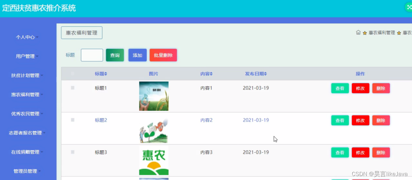Click 删除 button for 标题3 row
The image size is (412, 180).
tap(381, 152)
